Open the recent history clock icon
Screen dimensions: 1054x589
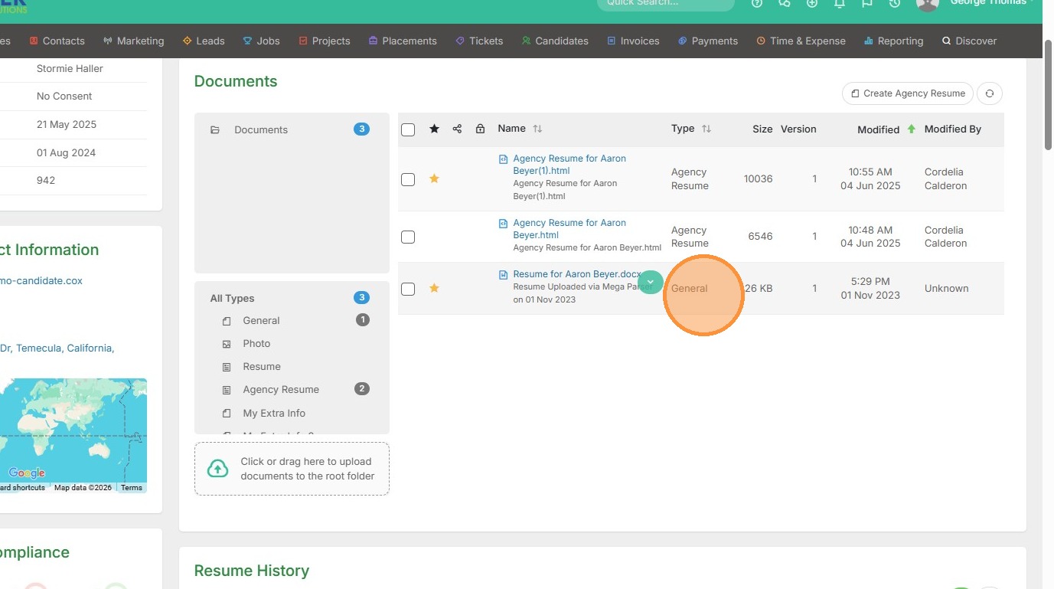895,4
